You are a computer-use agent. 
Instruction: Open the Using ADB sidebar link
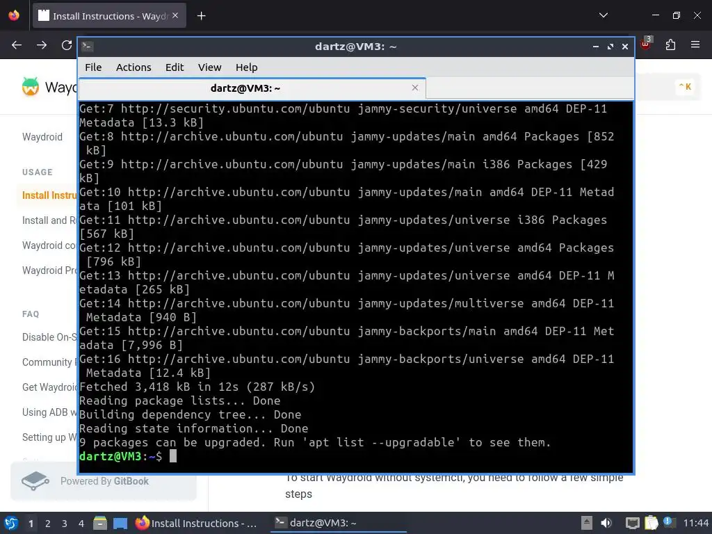pos(49,412)
